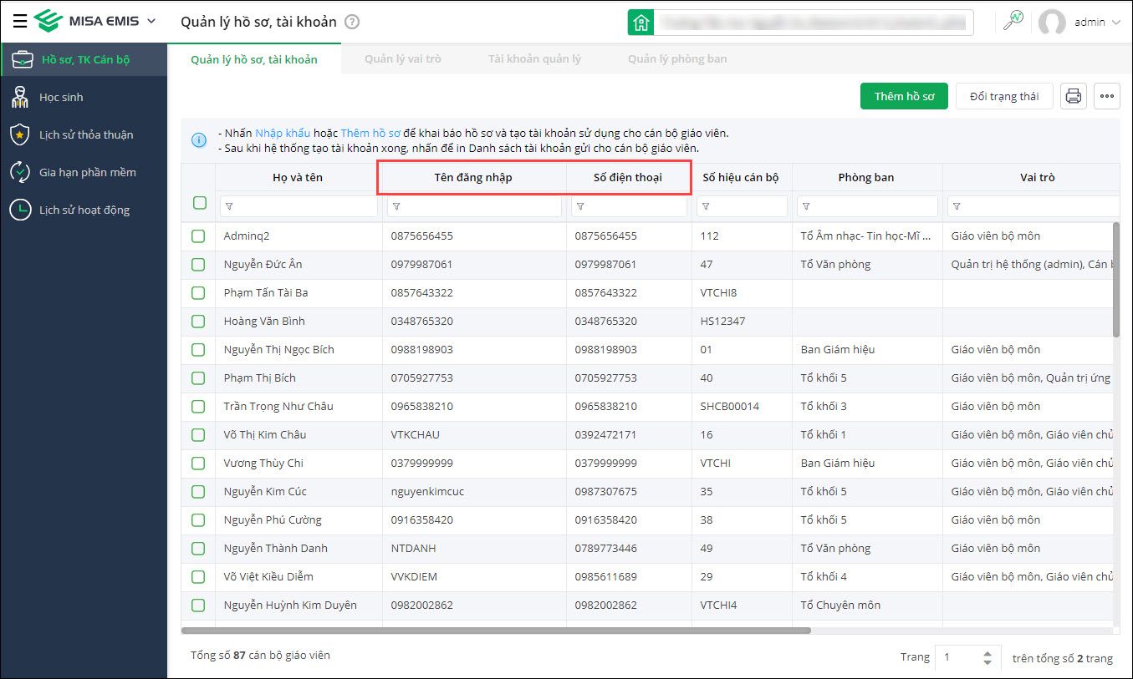1133x679 pixels.
Task: Open Lịch sử hoạt động in sidebar
Action: (x=84, y=210)
